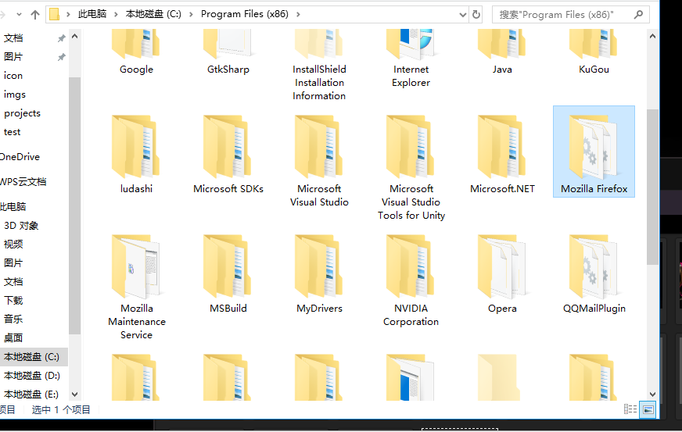This screenshot has height=432, width=682.
Task: Click the file list vertical scrollbar thumb
Action: coord(652,187)
